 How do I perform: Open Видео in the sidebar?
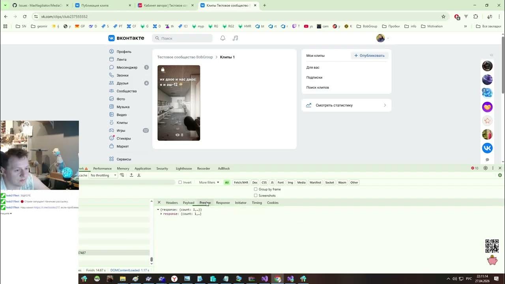(122, 115)
